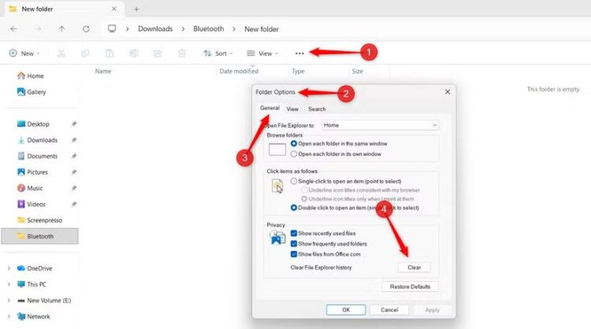Click the Up arrow navigation icon
The height and width of the screenshot is (329, 591).
(x=62, y=29)
